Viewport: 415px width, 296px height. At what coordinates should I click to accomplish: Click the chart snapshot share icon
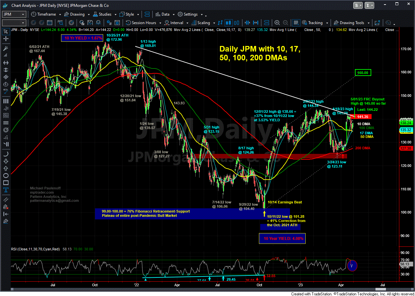pyautogui.click(x=377, y=23)
